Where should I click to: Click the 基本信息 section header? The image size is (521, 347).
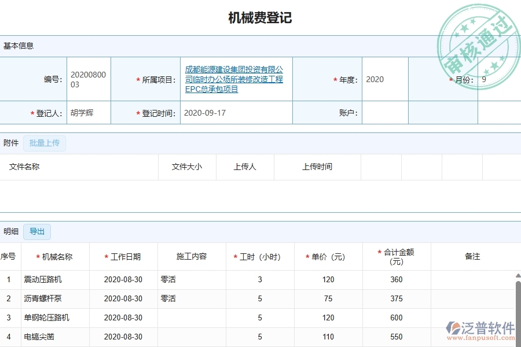click(18, 45)
